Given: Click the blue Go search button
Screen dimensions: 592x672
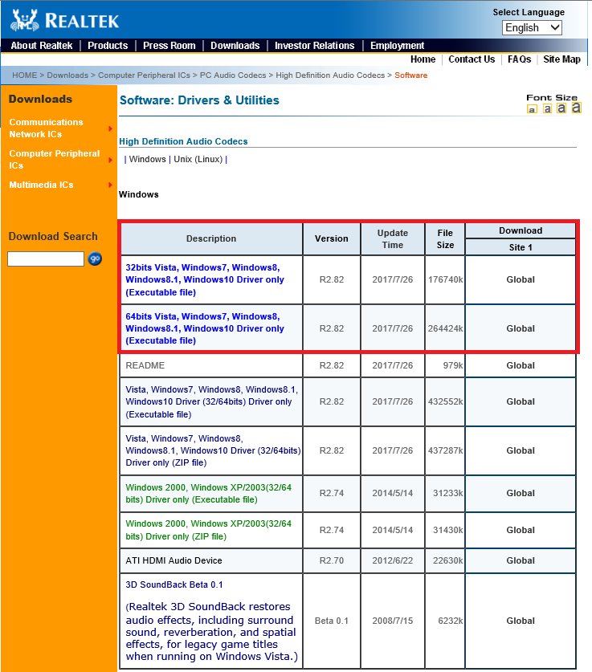Looking at the screenshot, I should tap(95, 259).
